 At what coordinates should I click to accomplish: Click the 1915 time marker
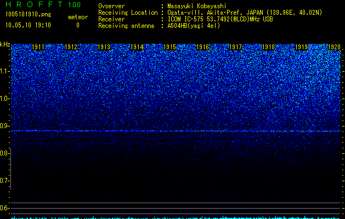pos(170,47)
